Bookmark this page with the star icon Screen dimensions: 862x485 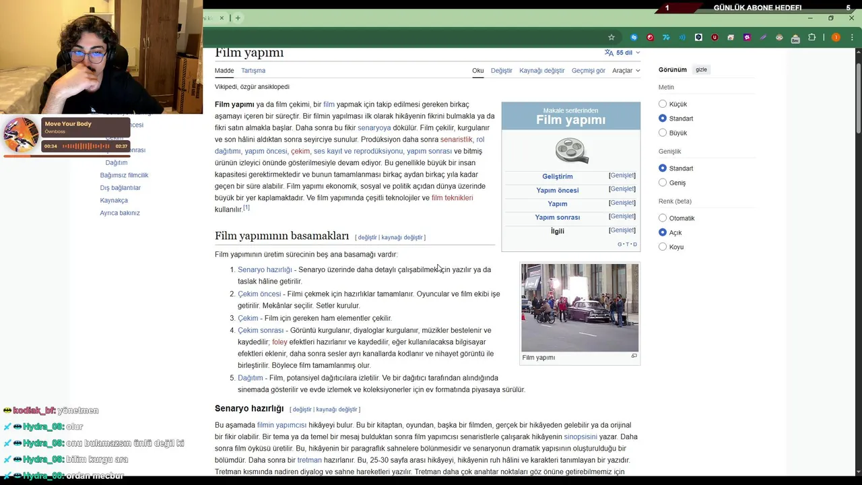[611, 38]
